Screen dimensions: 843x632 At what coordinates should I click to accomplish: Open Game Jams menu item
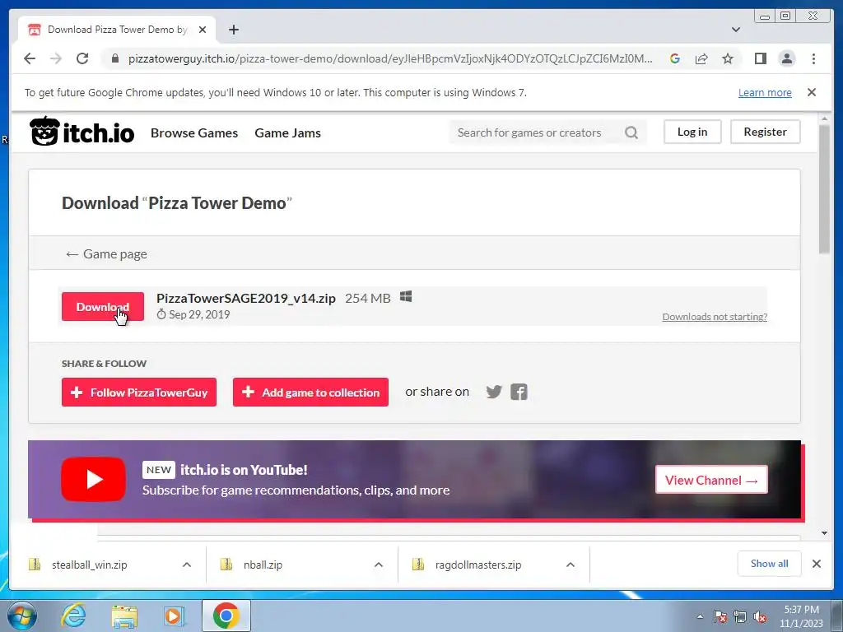click(x=287, y=132)
